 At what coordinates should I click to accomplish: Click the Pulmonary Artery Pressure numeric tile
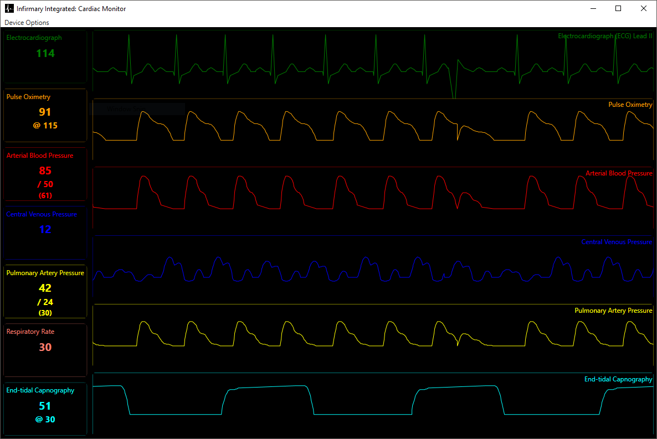click(x=45, y=291)
